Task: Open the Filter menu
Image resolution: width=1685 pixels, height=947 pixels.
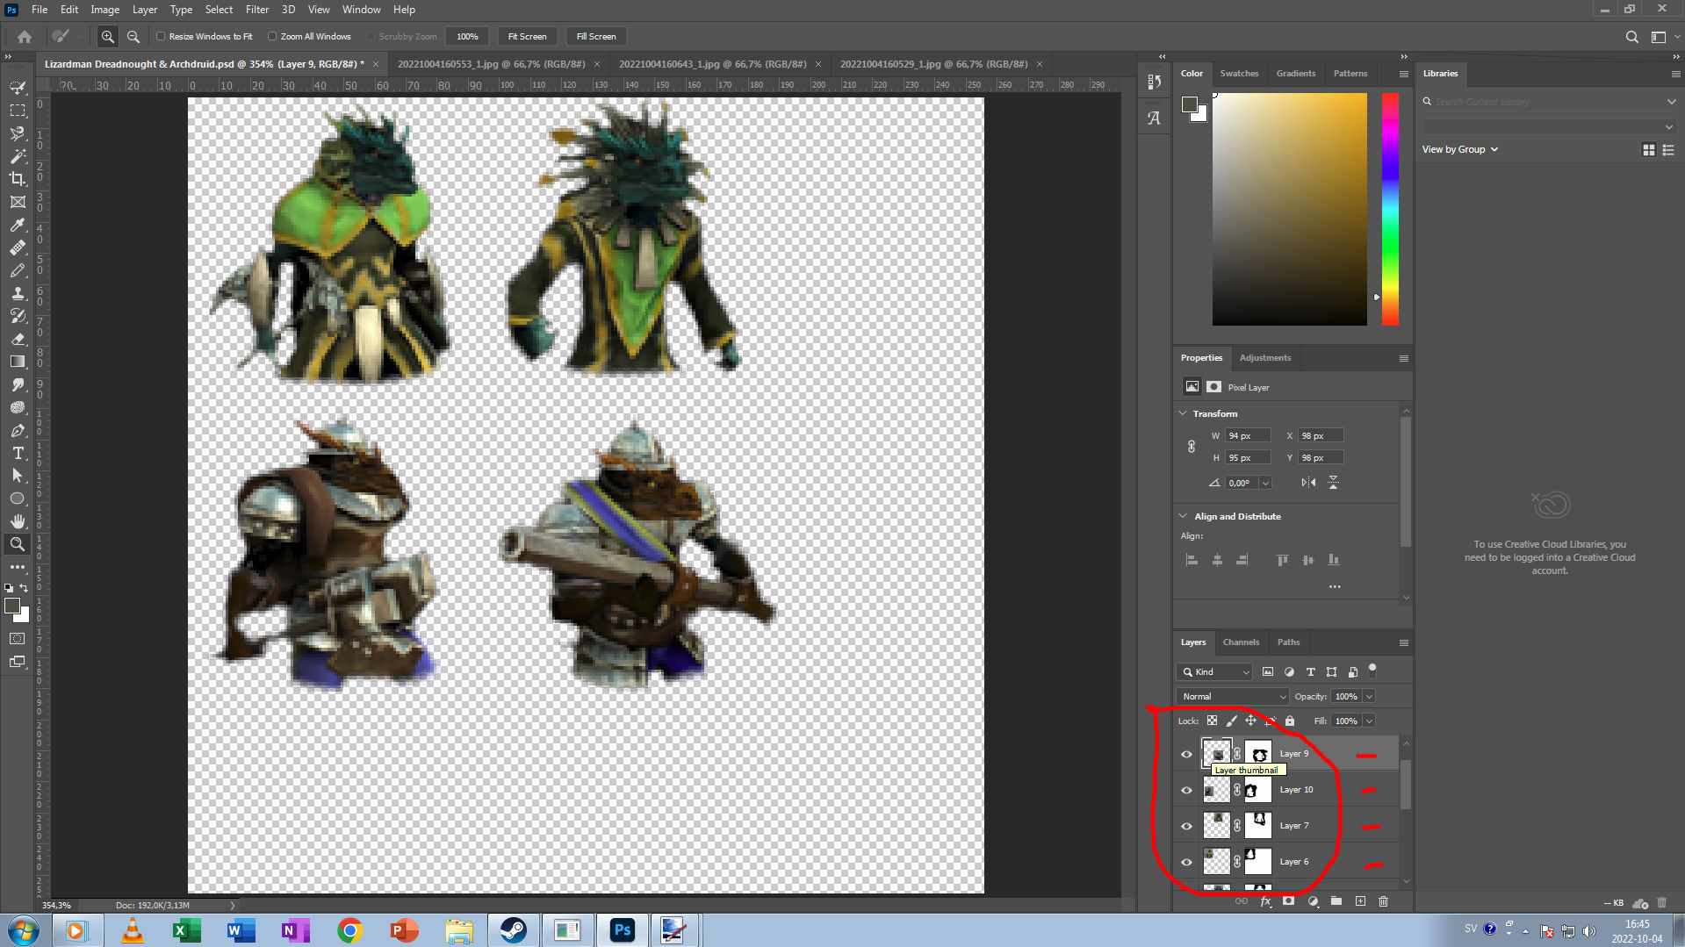Action: point(256,10)
